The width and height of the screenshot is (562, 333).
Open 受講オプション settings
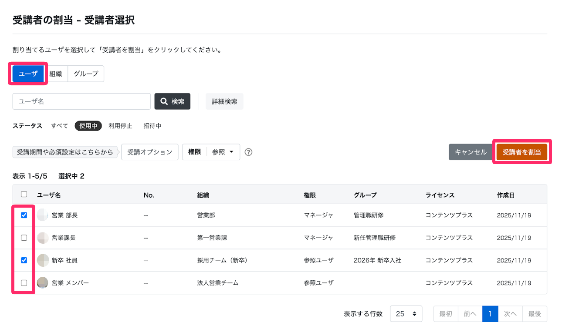point(150,152)
